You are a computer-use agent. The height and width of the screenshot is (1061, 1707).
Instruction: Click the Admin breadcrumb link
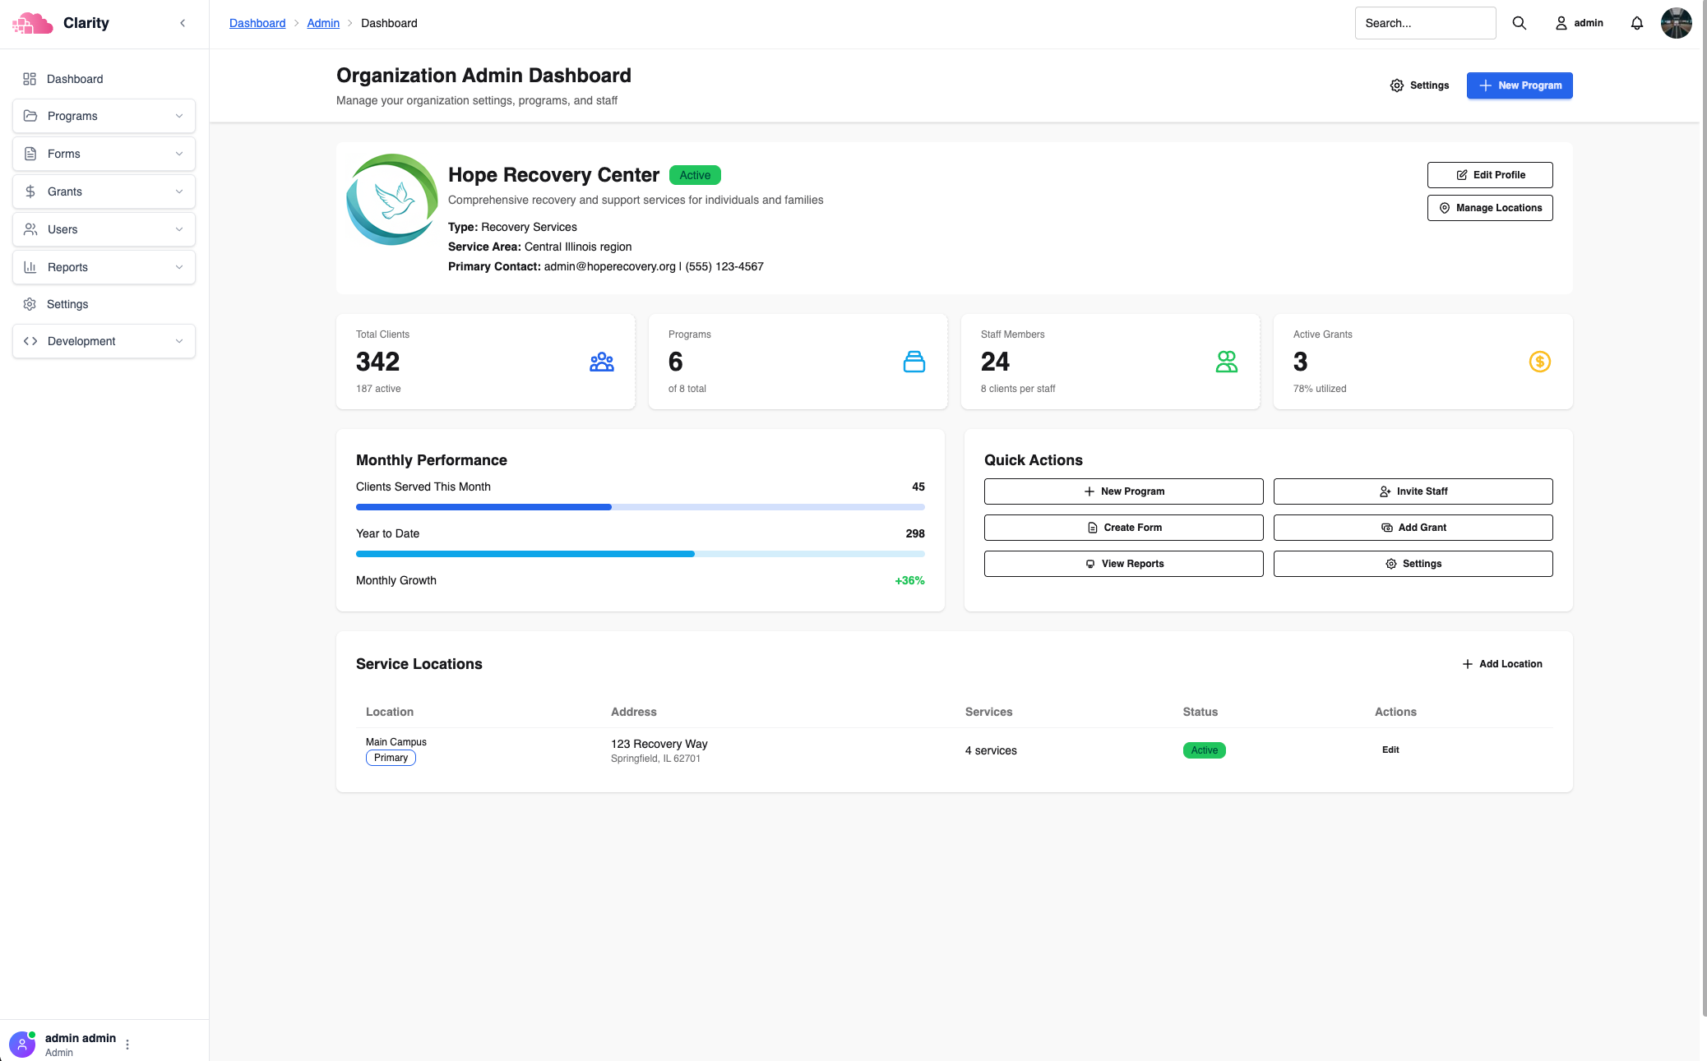pos(323,23)
